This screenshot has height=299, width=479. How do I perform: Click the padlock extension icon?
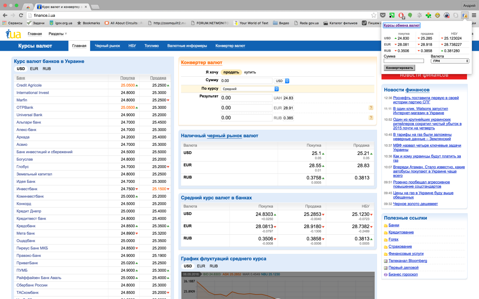click(x=446, y=15)
